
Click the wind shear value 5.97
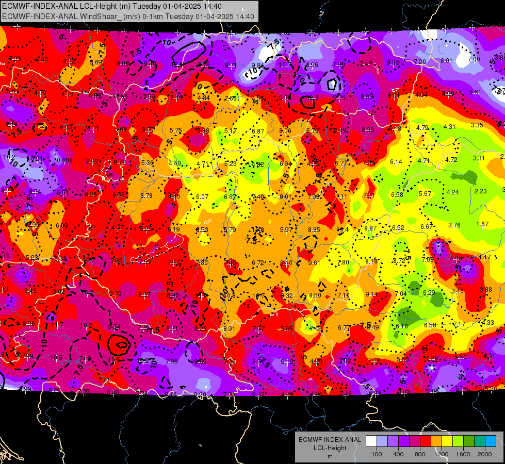pyautogui.click(x=286, y=230)
